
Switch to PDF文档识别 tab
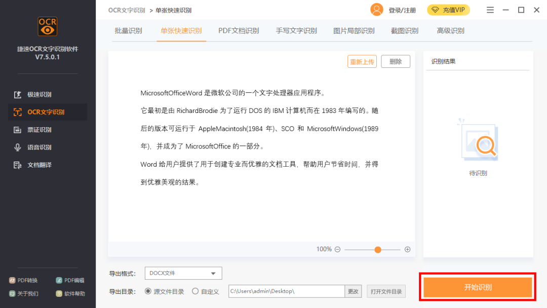point(239,31)
